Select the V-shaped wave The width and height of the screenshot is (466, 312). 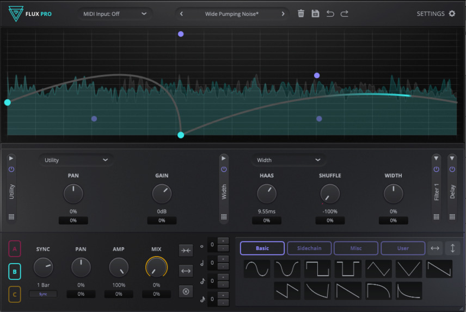point(409,269)
